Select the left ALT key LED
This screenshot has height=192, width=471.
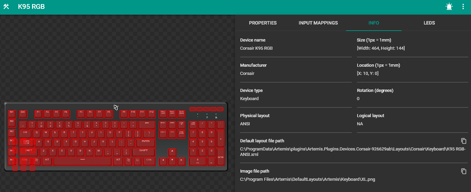tap(47, 162)
